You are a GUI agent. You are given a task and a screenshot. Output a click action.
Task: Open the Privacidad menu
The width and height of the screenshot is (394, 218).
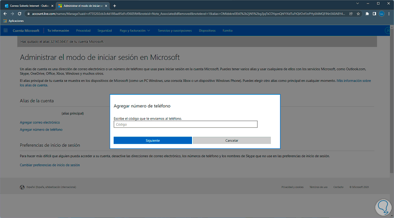[83, 30]
